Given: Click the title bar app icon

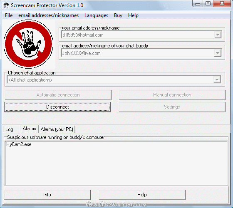Looking at the screenshot, I should coord(6,5).
